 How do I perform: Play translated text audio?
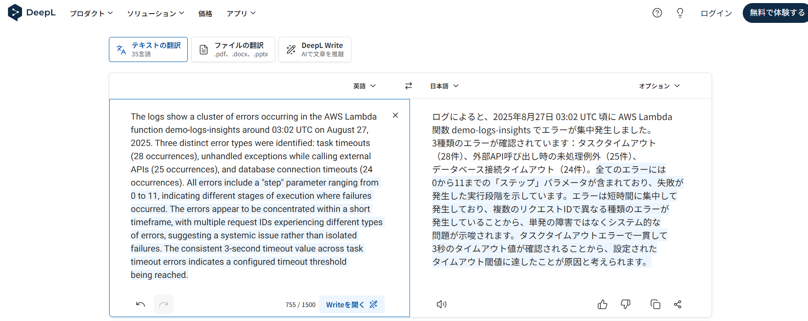[x=441, y=304]
